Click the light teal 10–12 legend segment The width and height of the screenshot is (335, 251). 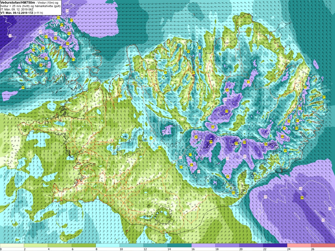[132, 246]
